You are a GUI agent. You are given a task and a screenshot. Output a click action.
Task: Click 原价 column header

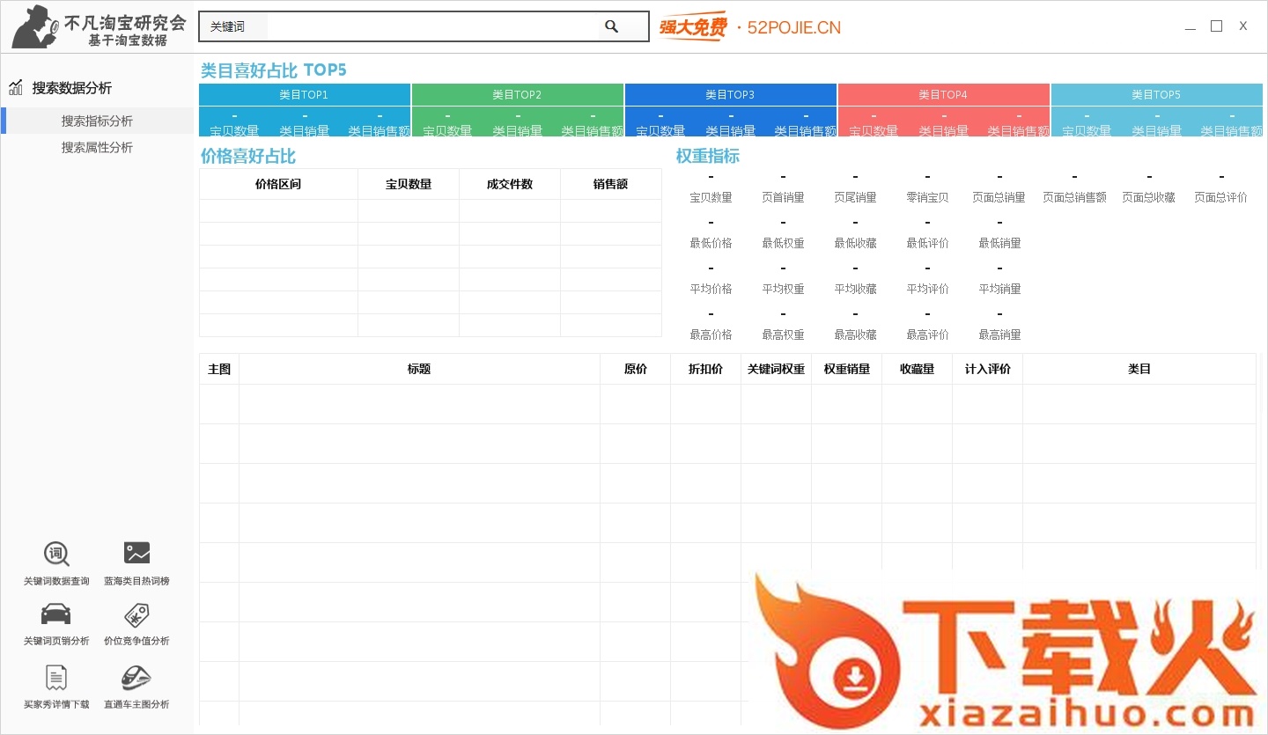pyautogui.click(x=635, y=369)
